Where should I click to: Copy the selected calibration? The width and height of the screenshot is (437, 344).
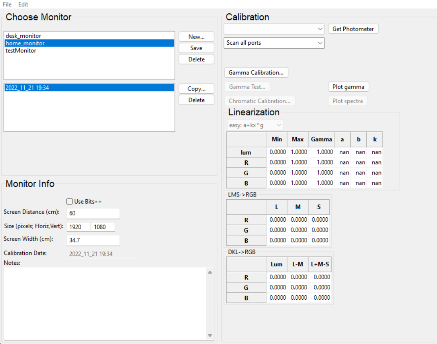tap(196, 89)
